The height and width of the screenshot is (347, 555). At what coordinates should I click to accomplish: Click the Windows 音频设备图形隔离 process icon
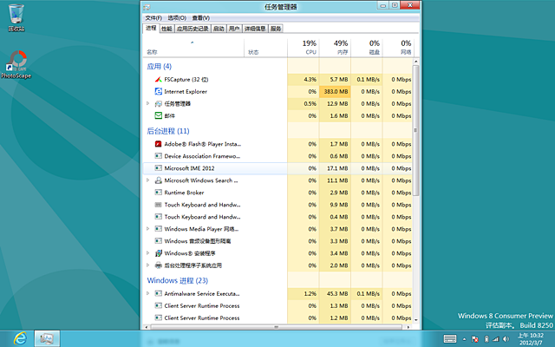(x=158, y=241)
